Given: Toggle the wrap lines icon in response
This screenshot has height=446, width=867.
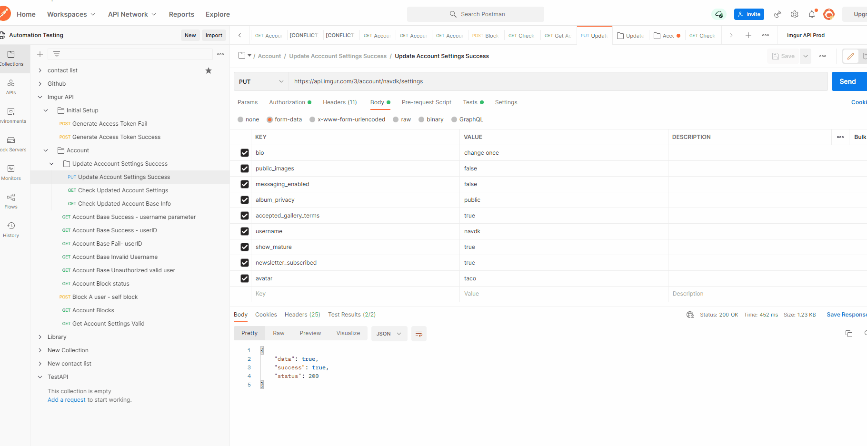Looking at the screenshot, I should point(419,334).
